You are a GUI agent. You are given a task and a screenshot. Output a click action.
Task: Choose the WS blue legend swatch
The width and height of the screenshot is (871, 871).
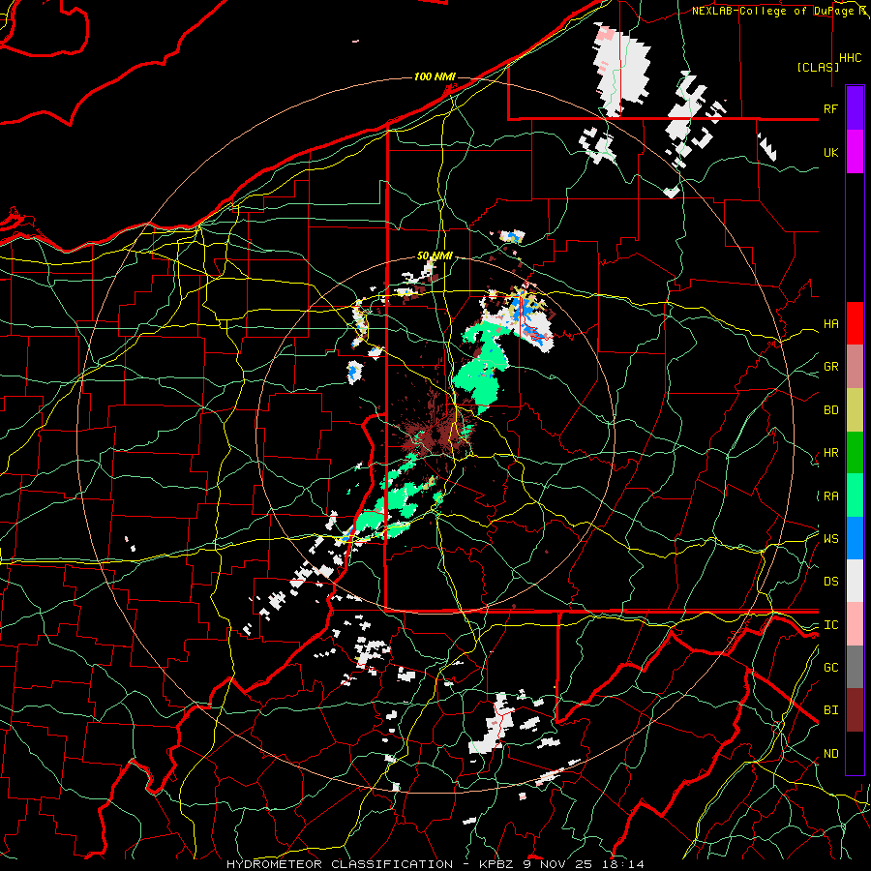pos(855,538)
